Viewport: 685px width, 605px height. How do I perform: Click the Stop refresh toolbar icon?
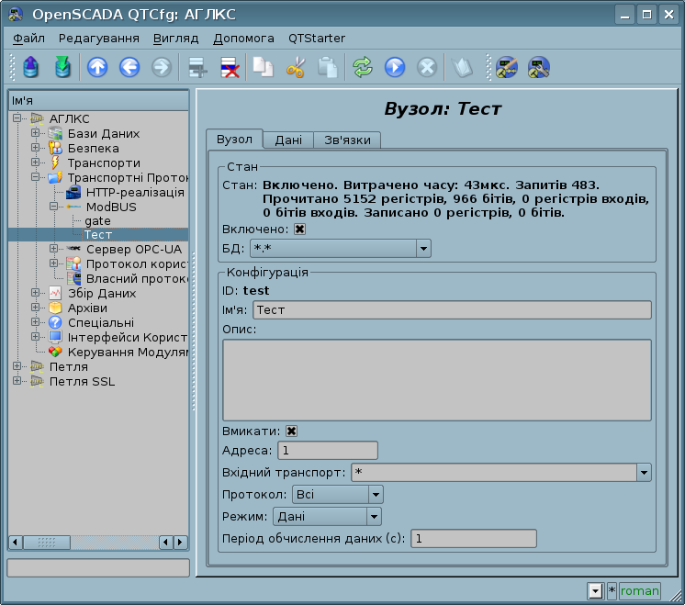tap(427, 67)
